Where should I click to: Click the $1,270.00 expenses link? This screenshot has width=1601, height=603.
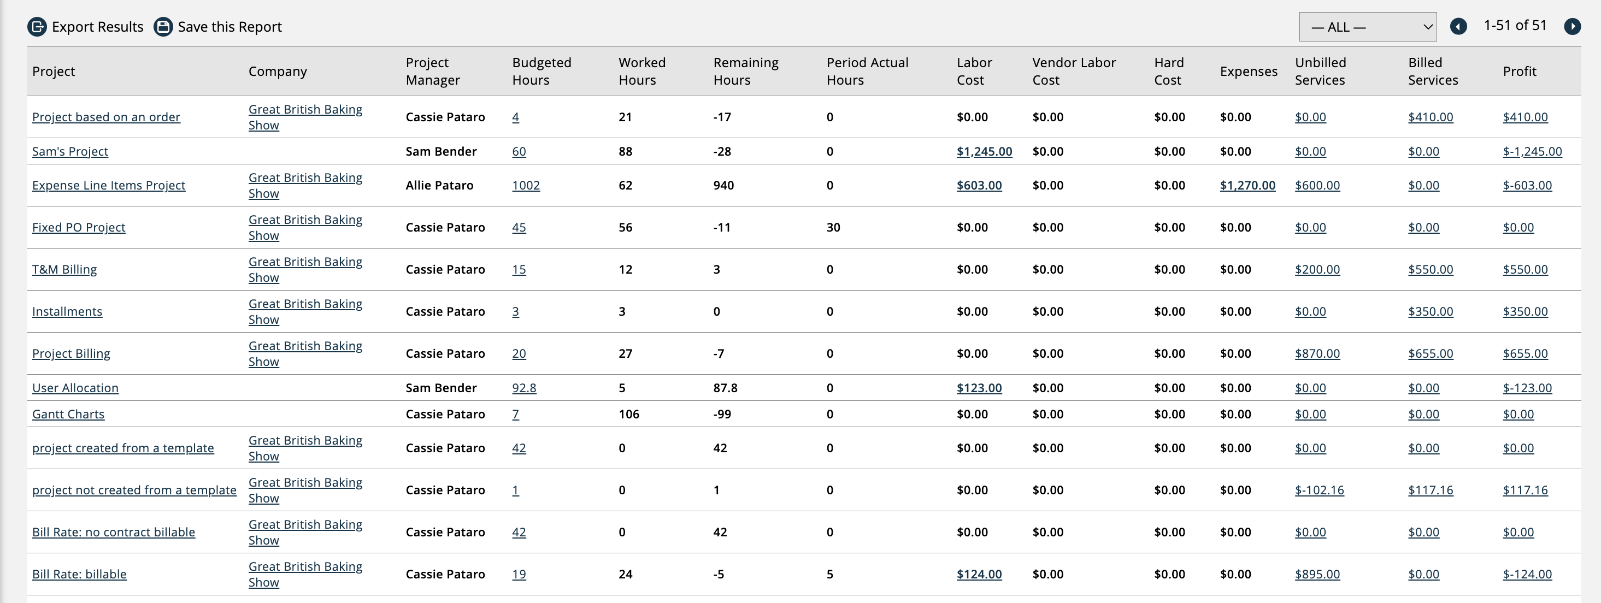click(1247, 185)
